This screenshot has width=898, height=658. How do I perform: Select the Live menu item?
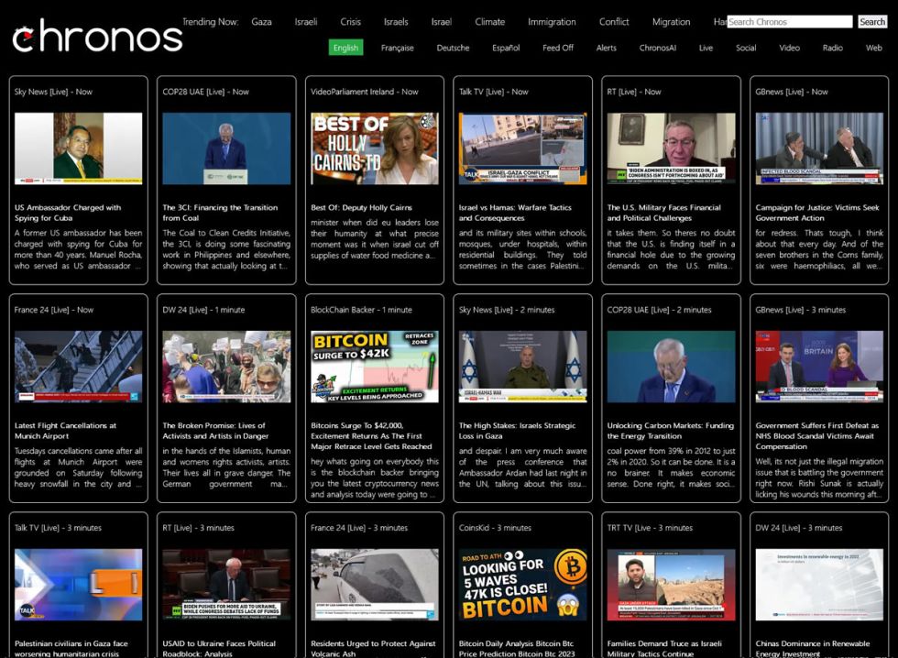click(x=706, y=48)
